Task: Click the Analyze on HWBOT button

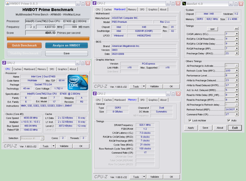Action: [67, 45]
